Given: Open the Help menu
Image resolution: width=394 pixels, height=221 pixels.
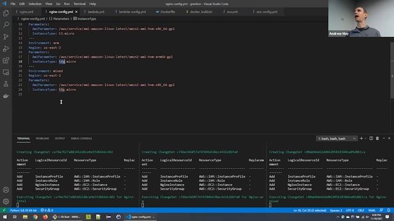Looking at the screenshot, I should (93, 4).
